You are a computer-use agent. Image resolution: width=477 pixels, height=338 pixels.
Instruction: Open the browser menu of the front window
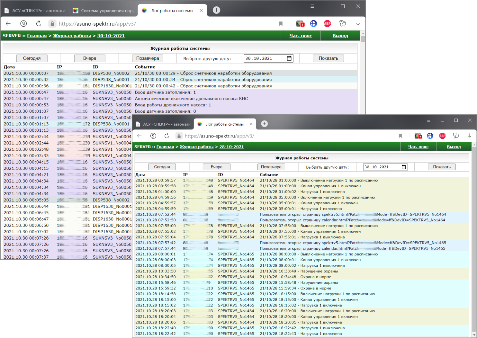pos(428,120)
